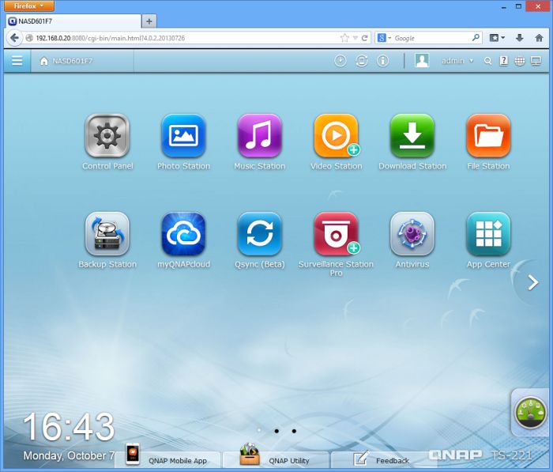553x472 pixels.
Task: Open the Firefox bookmarks menu button
Action: tap(497, 38)
